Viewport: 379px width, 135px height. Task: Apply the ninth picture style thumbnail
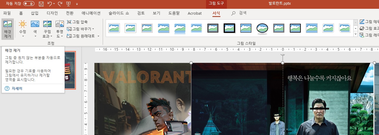click(246, 28)
